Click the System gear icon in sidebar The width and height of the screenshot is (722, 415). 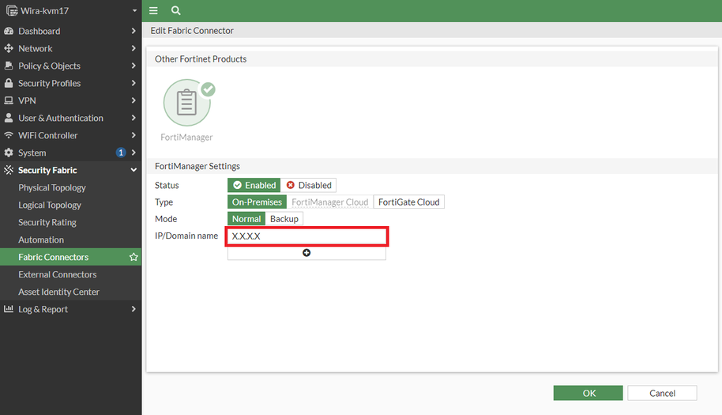pos(9,153)
